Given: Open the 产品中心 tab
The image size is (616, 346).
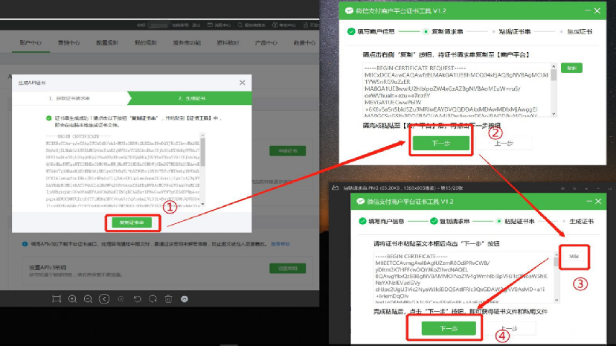Looking at the screenshot, I should click(x=266, y=43).
